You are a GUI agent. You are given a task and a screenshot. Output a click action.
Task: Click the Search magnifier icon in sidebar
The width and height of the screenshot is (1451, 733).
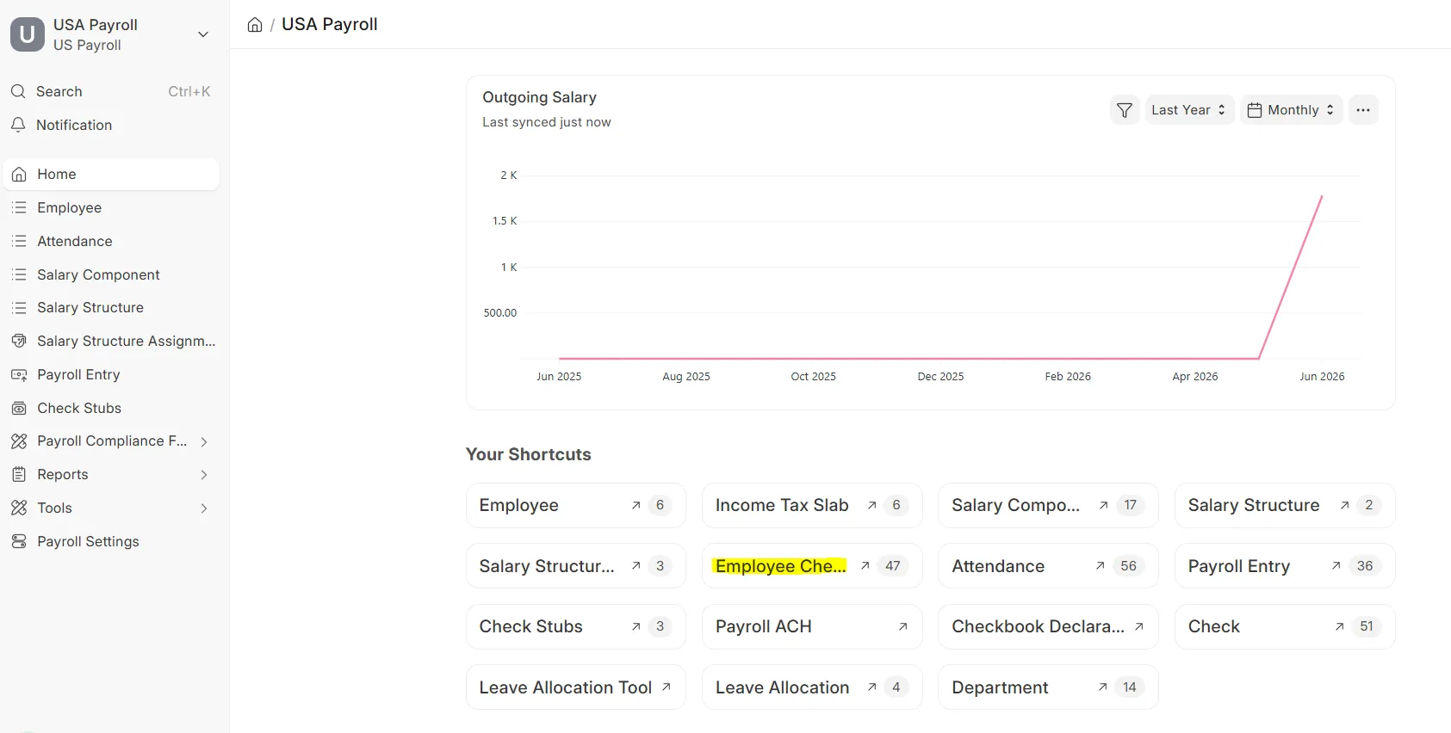point(18,91)
